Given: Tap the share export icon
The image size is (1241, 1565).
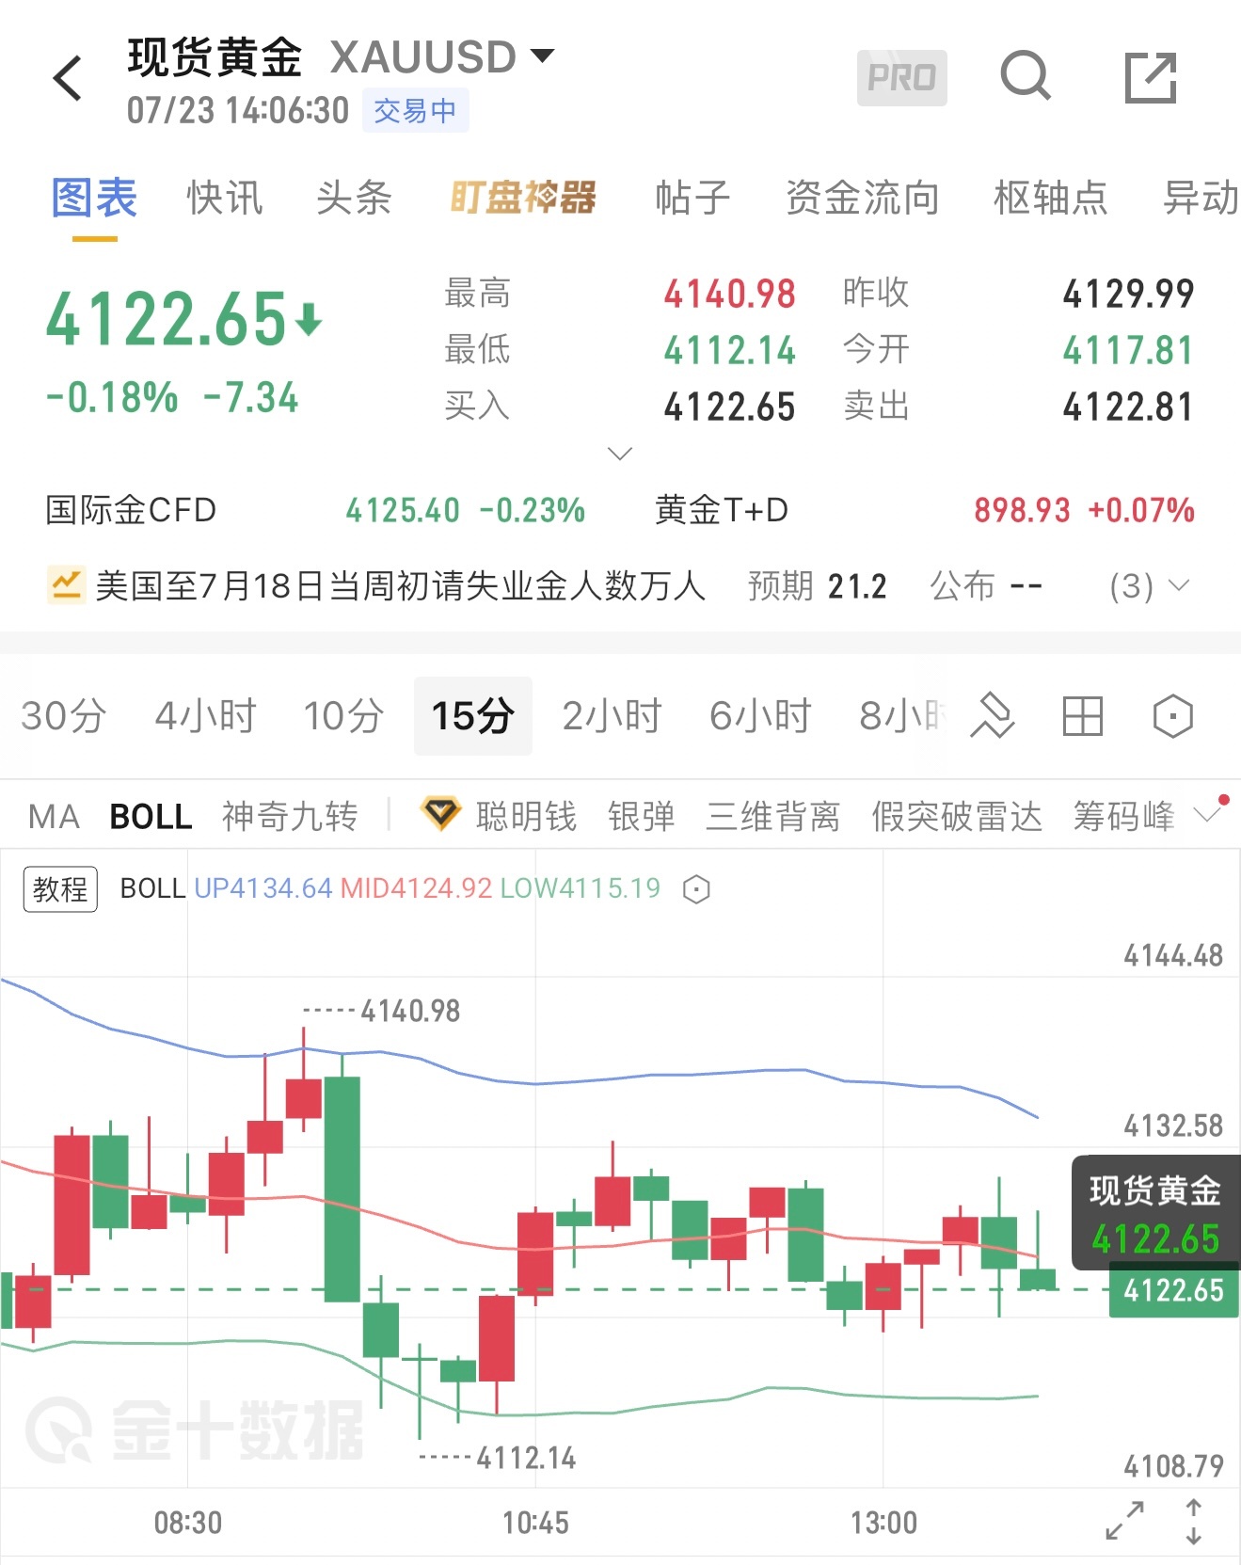Looking at the screenshot, I should point(1151,77).
